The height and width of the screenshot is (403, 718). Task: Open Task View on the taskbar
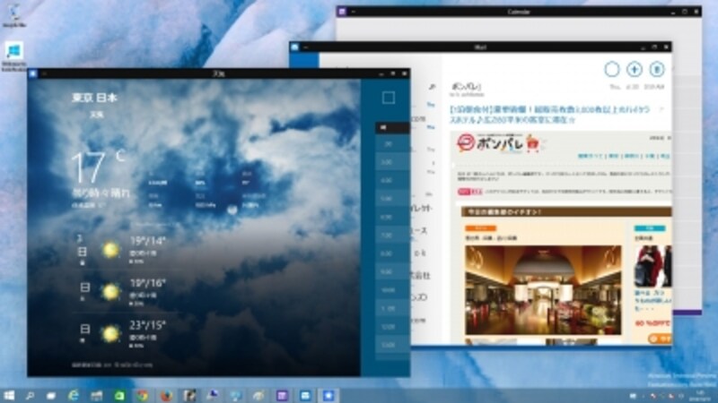point(51,396)
